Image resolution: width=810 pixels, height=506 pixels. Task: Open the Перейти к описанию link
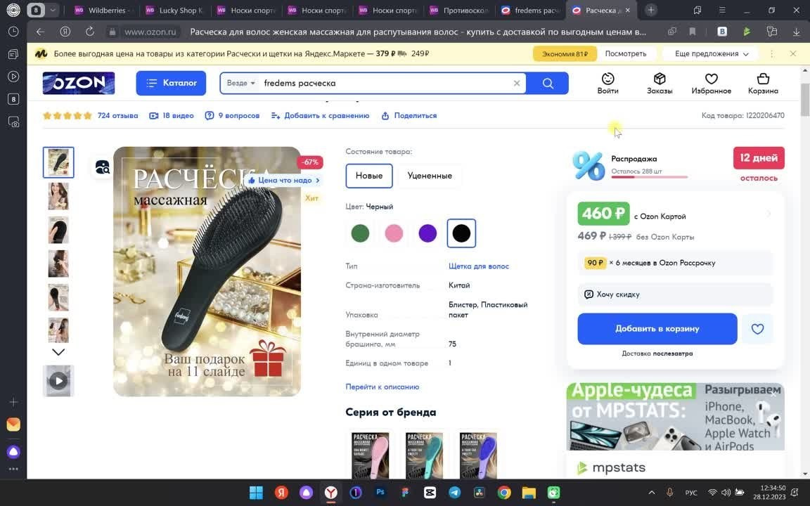382,387
